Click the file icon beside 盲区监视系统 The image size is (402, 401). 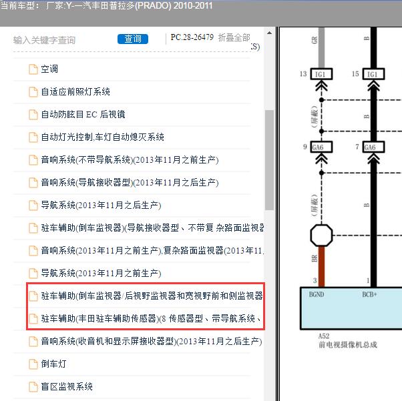coord(33,386)
